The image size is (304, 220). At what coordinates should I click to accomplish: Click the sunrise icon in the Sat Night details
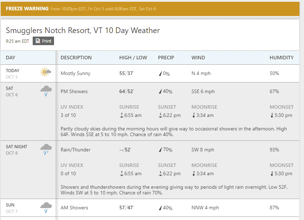coord(122,173)
